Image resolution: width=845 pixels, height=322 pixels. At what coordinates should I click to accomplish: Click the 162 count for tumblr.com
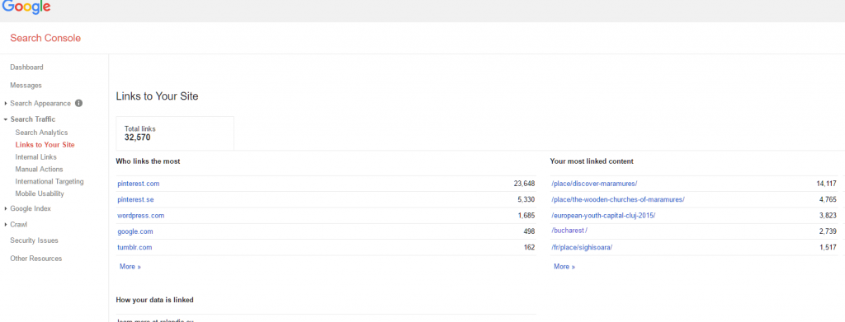[x=529, y=247]
